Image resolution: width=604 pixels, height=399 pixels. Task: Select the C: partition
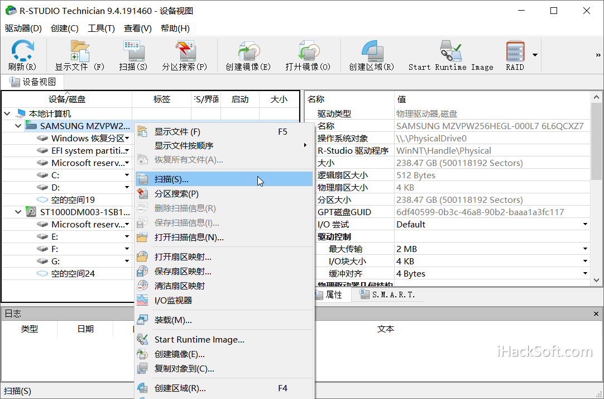point(55,175)
